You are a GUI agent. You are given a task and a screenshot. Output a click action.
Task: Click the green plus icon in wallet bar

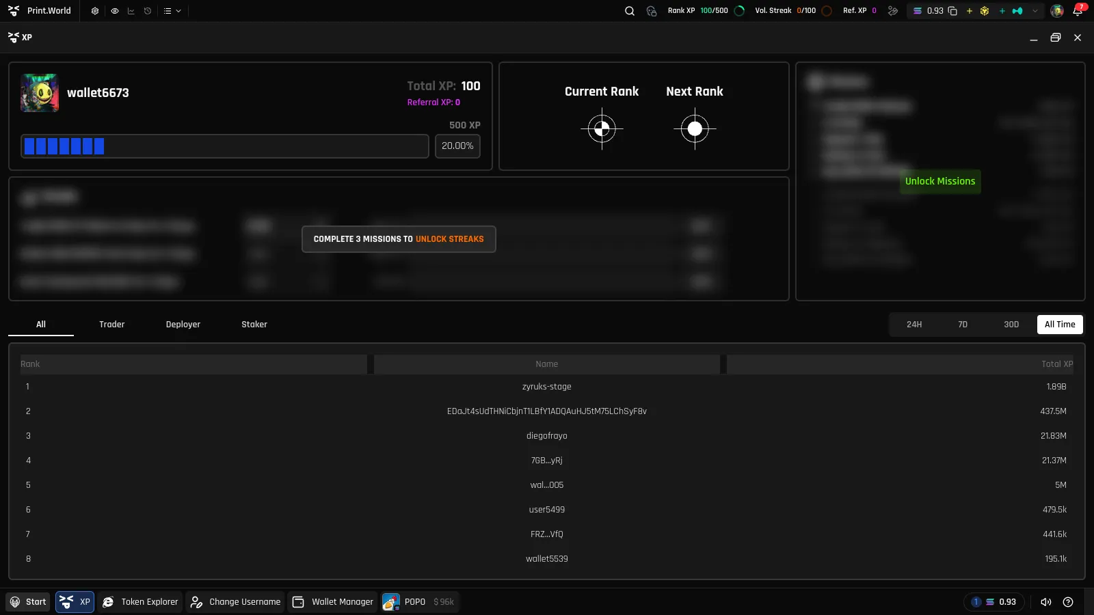1002,11
